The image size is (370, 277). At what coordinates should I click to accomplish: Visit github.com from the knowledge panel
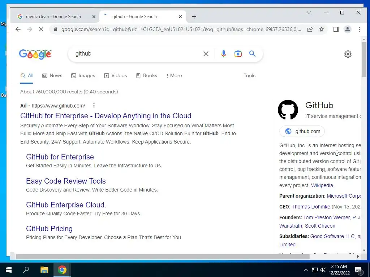tap(302, 131)
